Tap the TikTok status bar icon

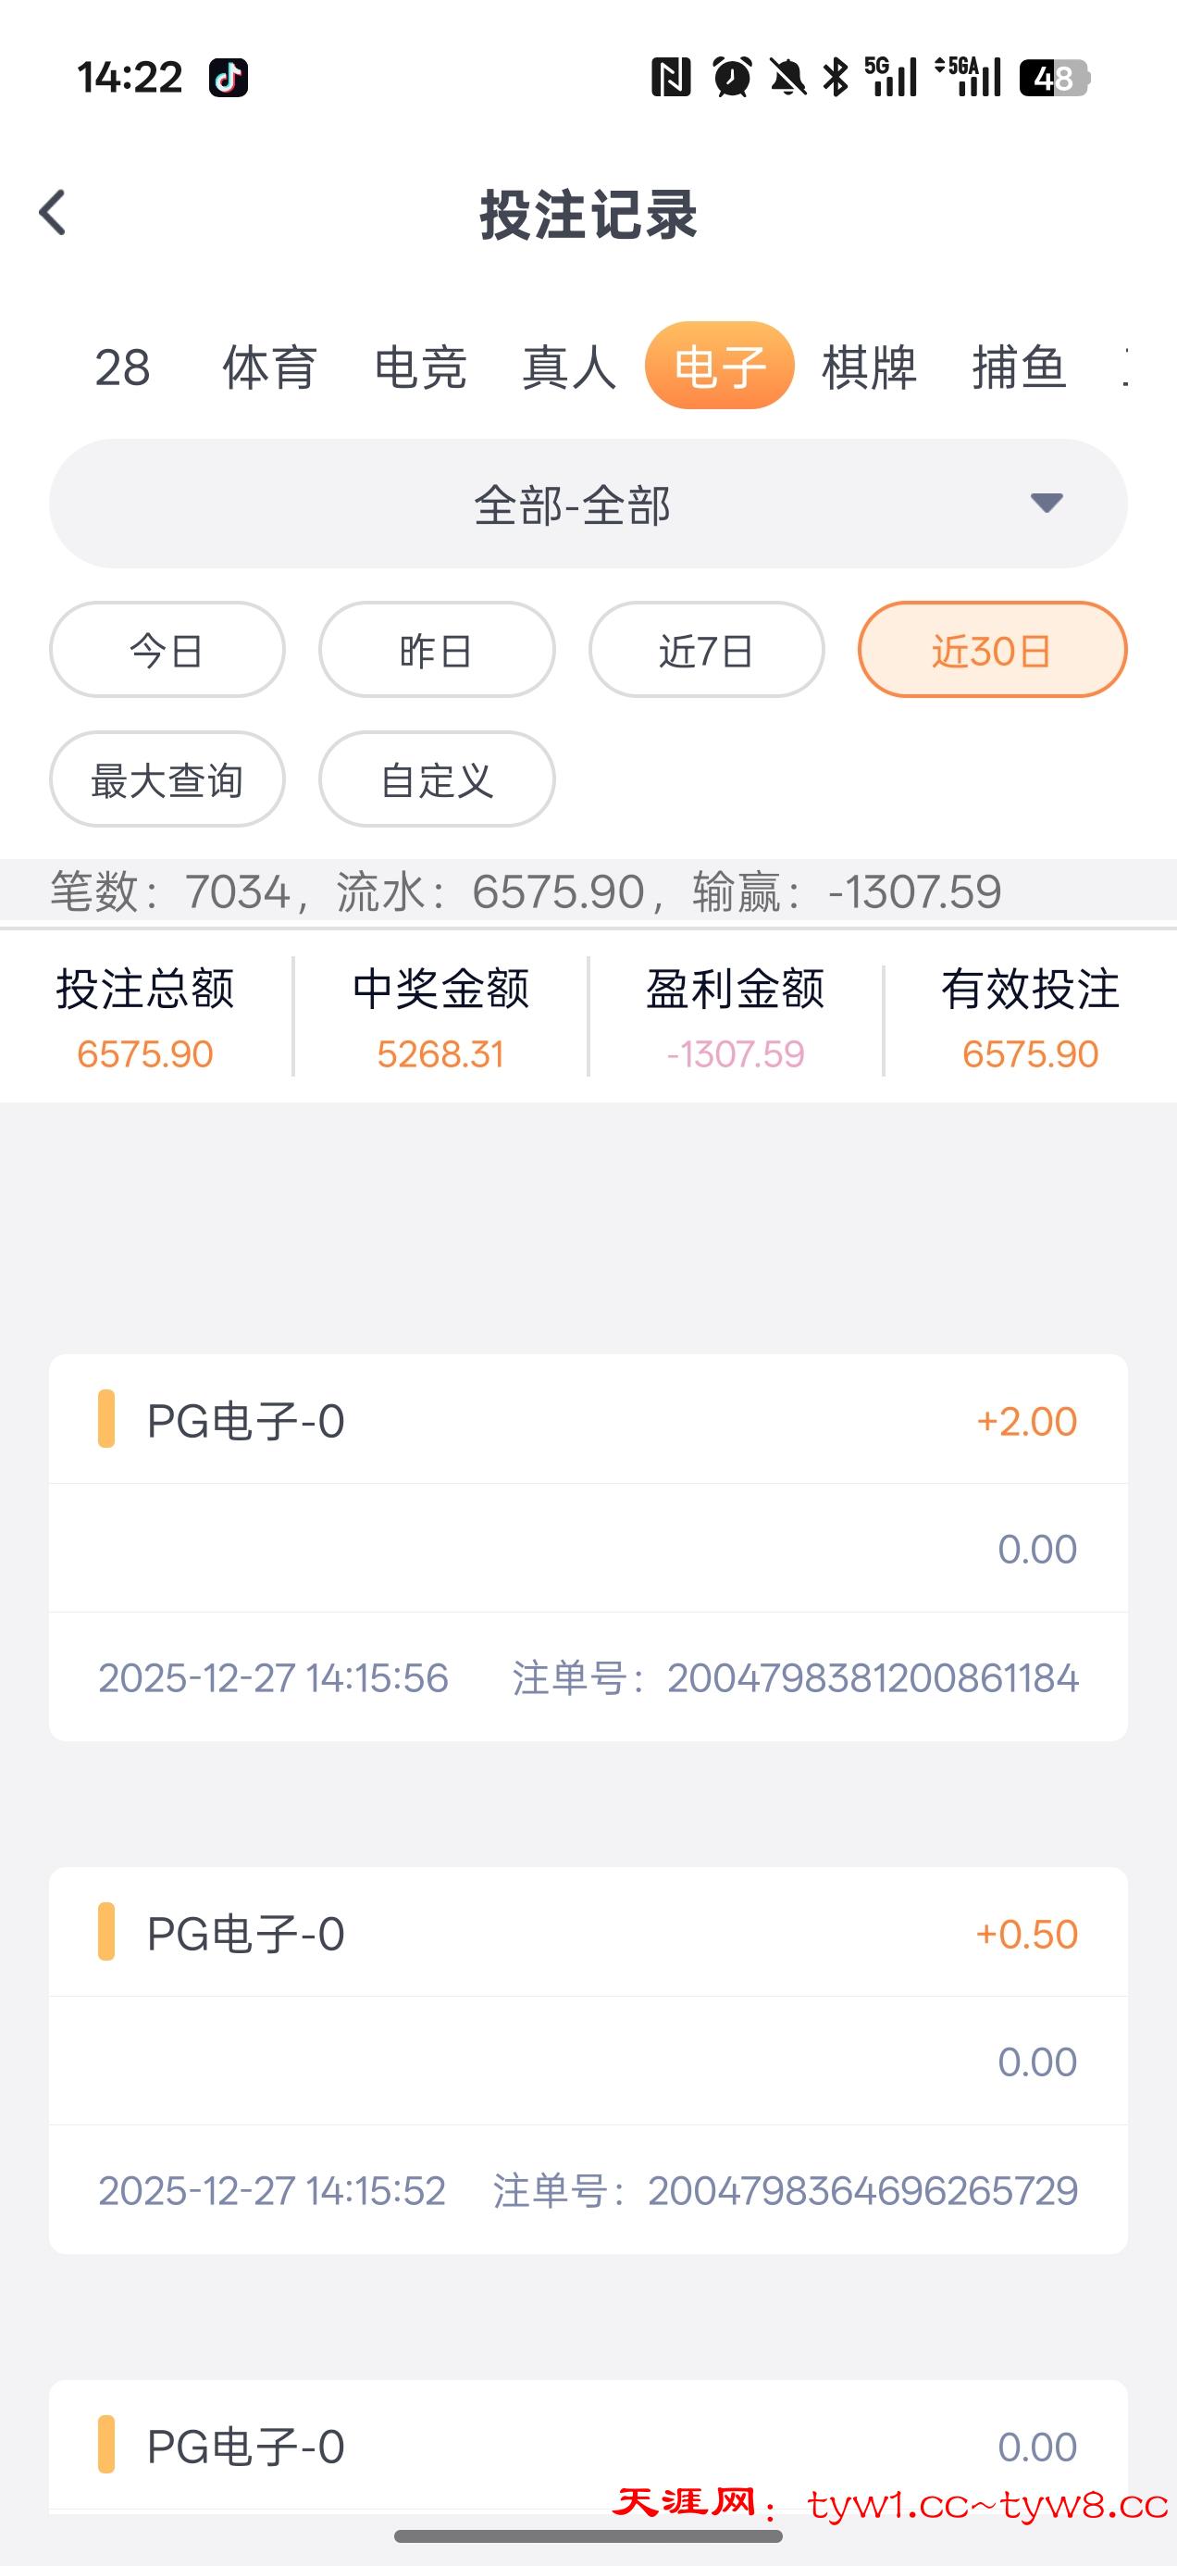pyautogui.click(x=228, y=78)
